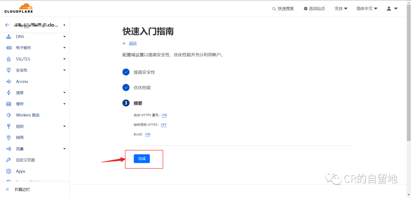This screenshot has width=411, height=197.
Task: Open the 简体中文 language dropdown
Action: point(366,9)
